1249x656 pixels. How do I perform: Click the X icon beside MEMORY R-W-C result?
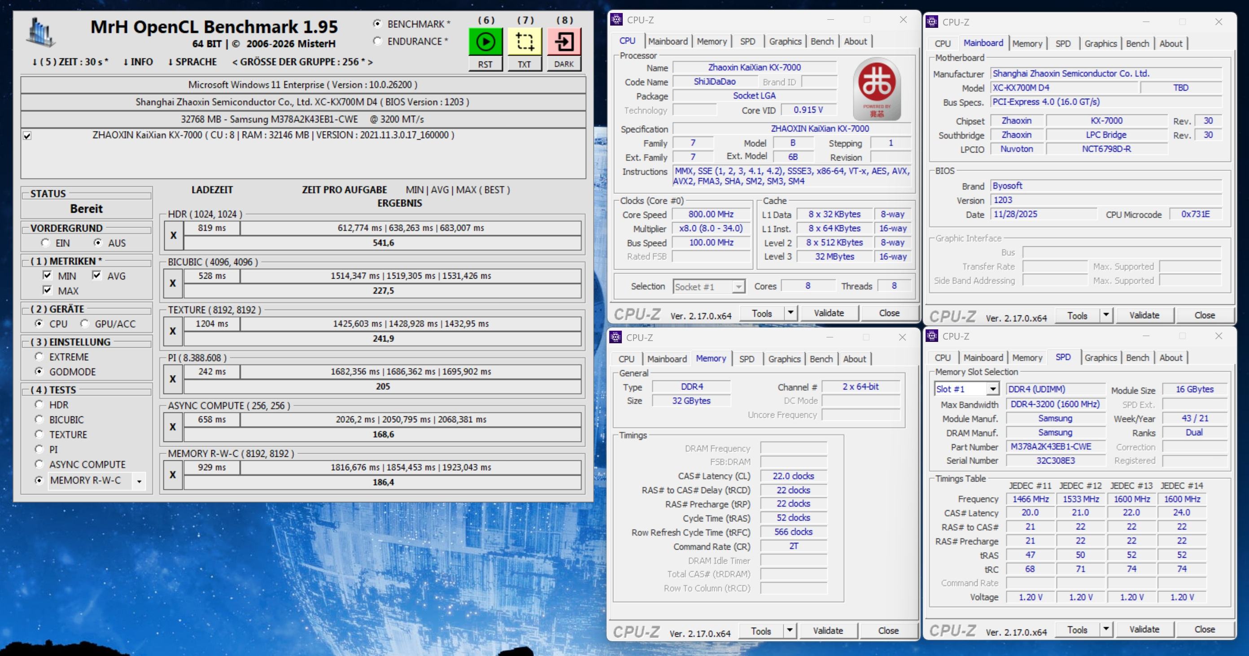click(x=174, y=475)
